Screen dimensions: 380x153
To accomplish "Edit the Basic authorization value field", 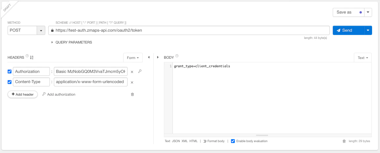I will click(x=91, y=72).
